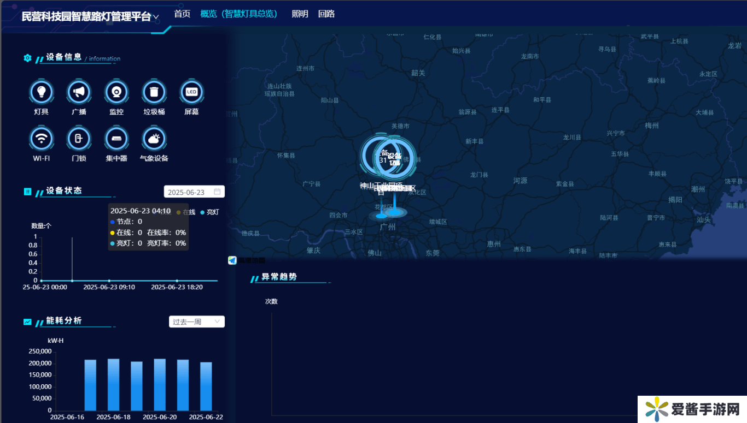Screen dimensions: 747x423
Task: Click the 2025-06-23 date input field
Action: click(186, 192)
